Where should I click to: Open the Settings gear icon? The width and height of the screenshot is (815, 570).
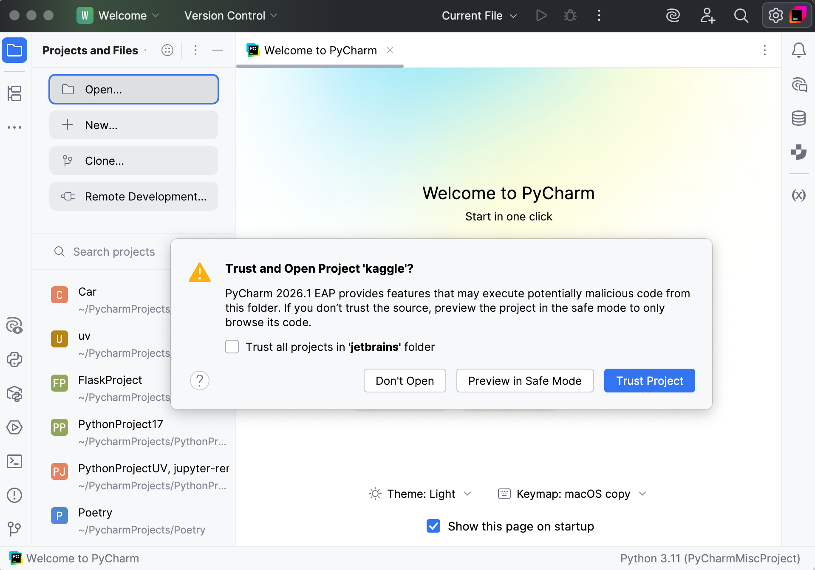pos(775,15)
